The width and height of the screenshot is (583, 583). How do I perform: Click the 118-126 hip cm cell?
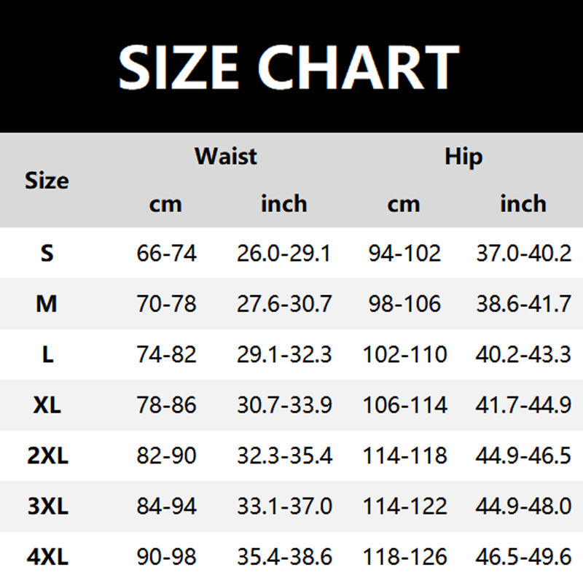tap(404, 557)
